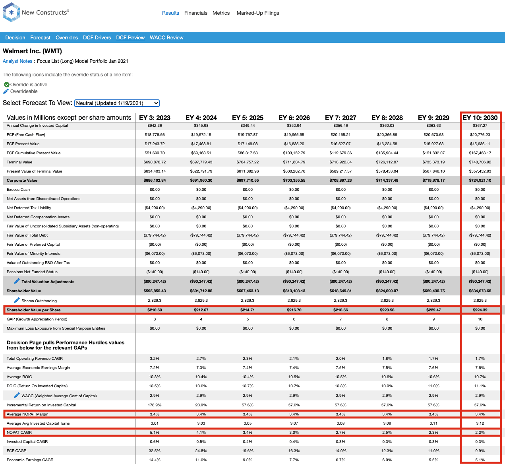
Task: Open the Results menu item
Action: (x=170, y=13)
